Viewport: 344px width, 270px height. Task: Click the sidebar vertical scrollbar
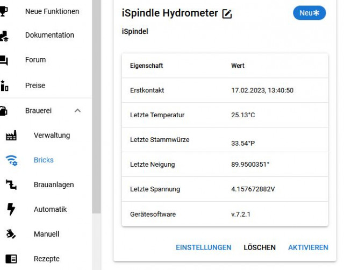coord(96,106)
